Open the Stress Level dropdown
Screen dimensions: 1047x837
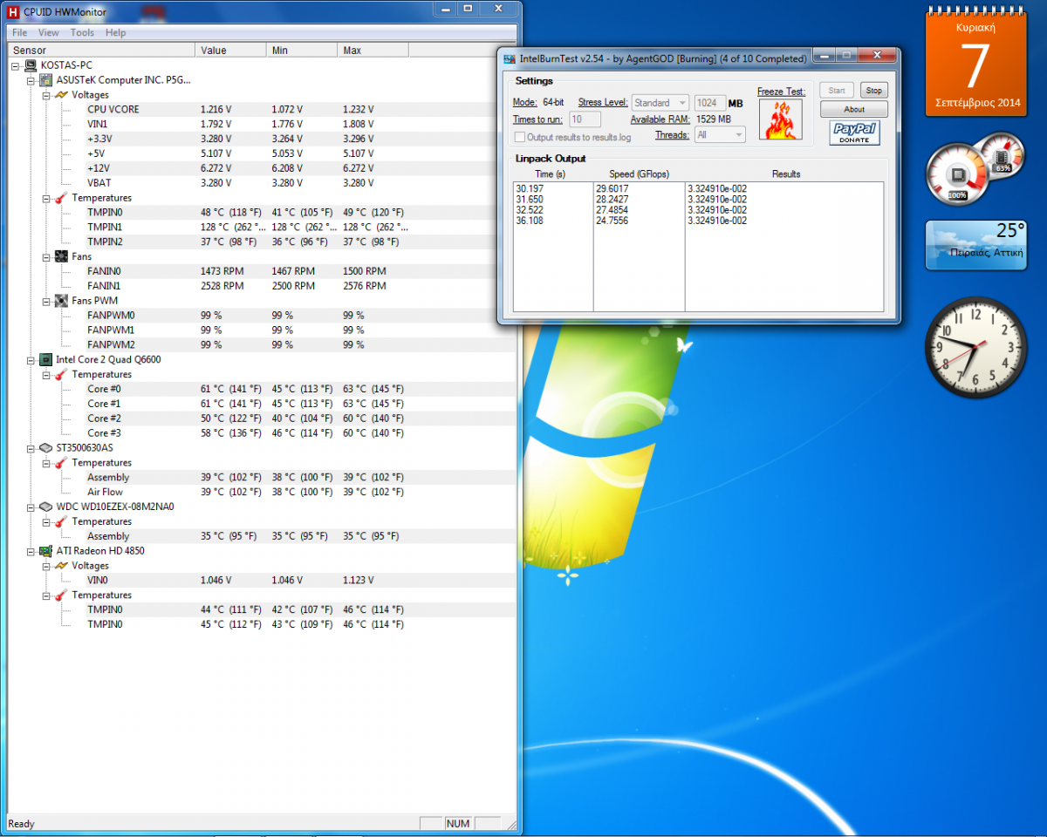660,103
